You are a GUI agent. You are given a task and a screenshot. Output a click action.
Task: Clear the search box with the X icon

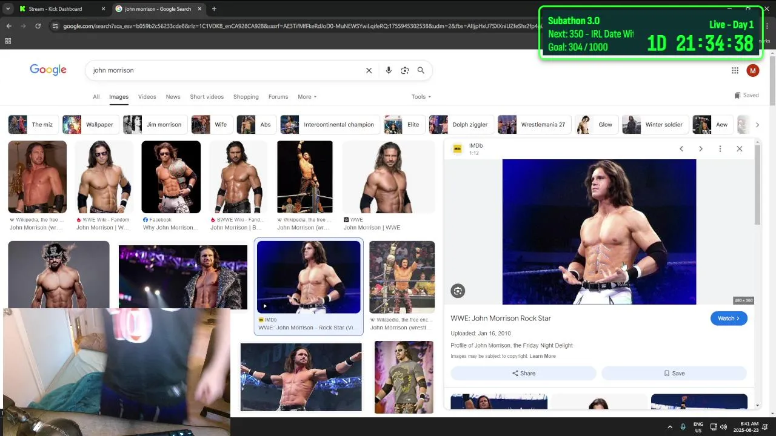369,70
